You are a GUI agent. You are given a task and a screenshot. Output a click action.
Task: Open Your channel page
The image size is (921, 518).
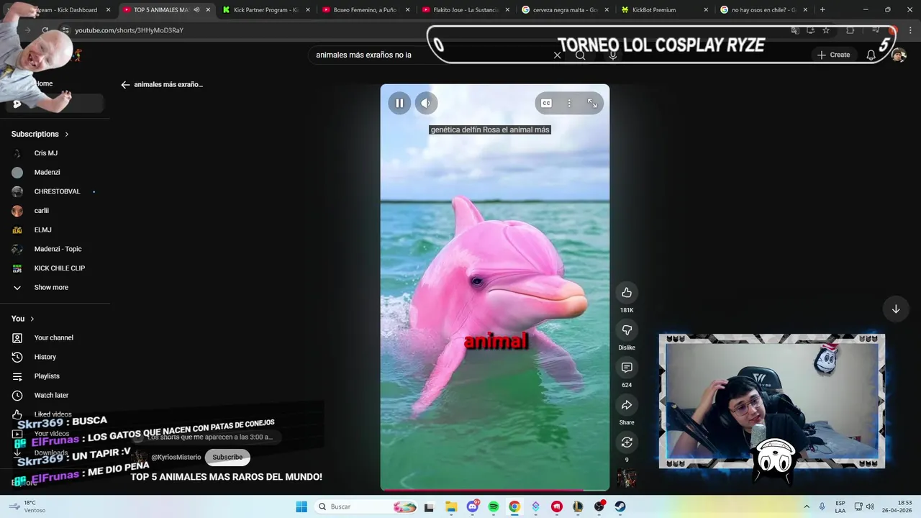tap(55, 337)
